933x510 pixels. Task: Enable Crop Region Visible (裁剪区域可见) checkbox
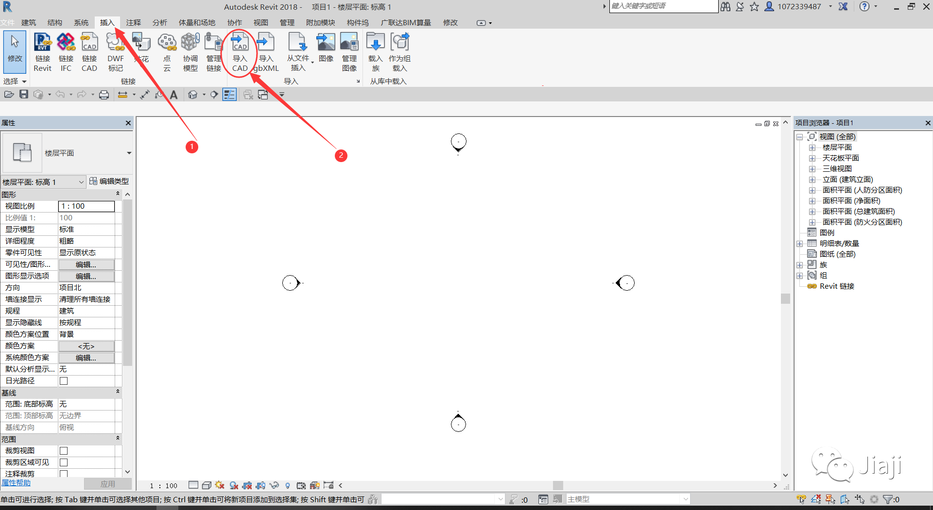tap(64, 462)
